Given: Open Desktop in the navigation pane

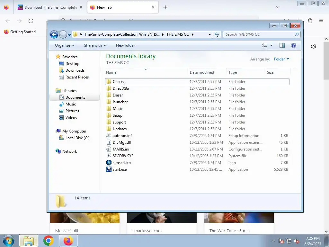Looking at the screenshot, I should (x=72, y=64).
